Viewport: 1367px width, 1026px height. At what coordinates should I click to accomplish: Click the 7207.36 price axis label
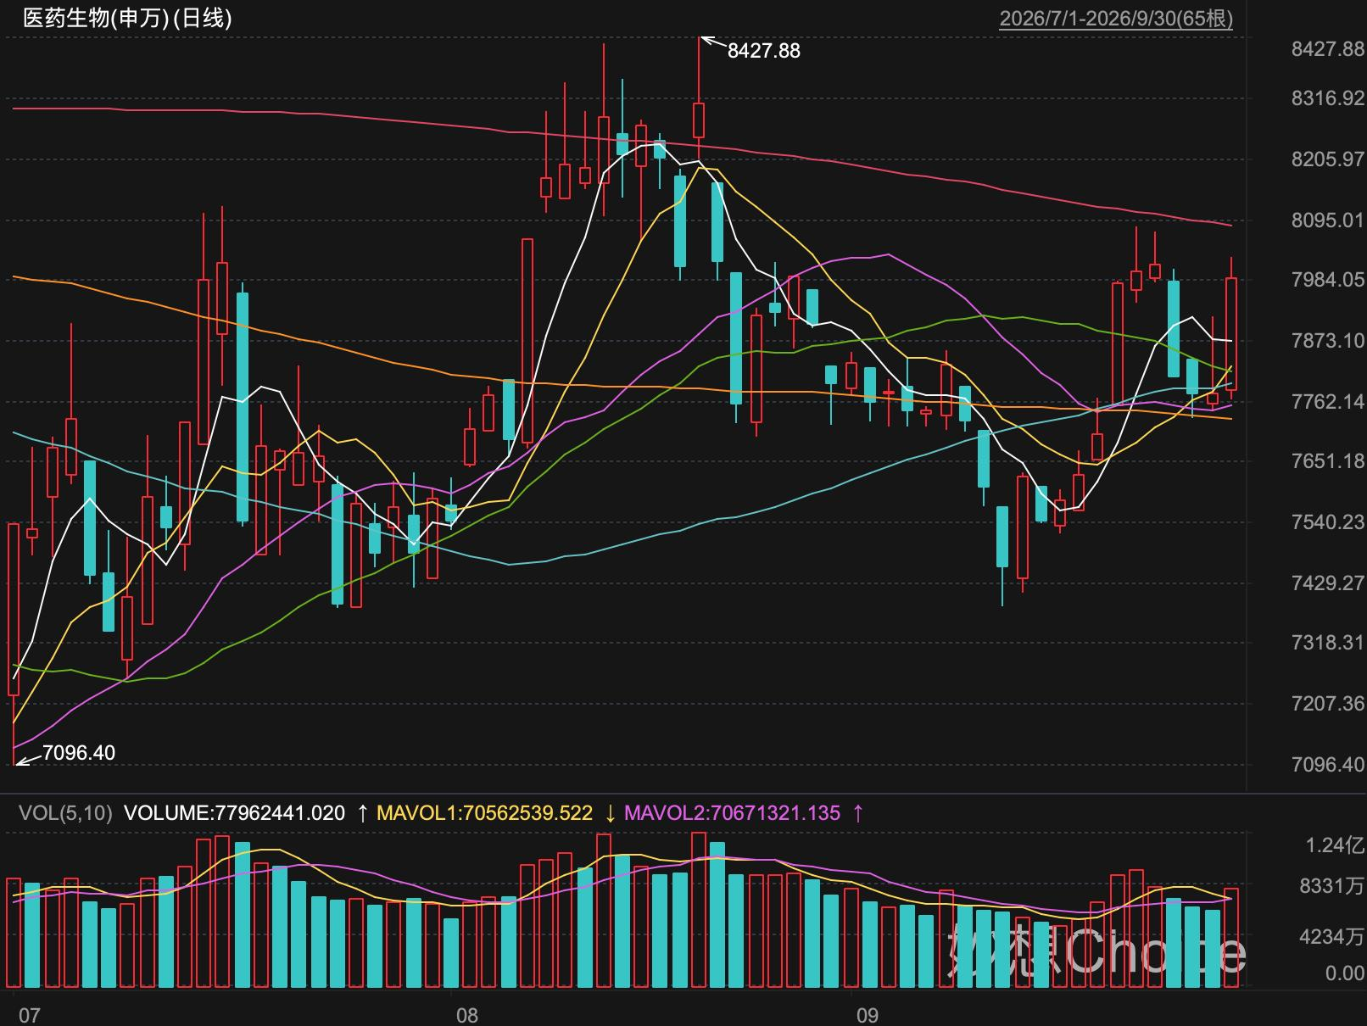tap(1328, 704)
